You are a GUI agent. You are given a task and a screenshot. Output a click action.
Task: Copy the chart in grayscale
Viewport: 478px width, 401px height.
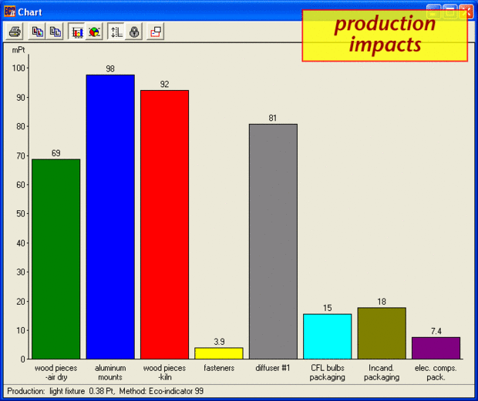pos(55,32)
